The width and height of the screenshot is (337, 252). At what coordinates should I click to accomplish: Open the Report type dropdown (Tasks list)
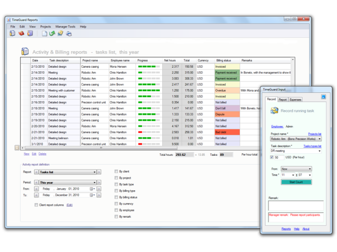[68, 172]
